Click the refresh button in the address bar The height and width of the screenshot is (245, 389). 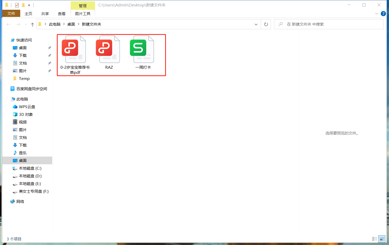(x=266, y=24)
